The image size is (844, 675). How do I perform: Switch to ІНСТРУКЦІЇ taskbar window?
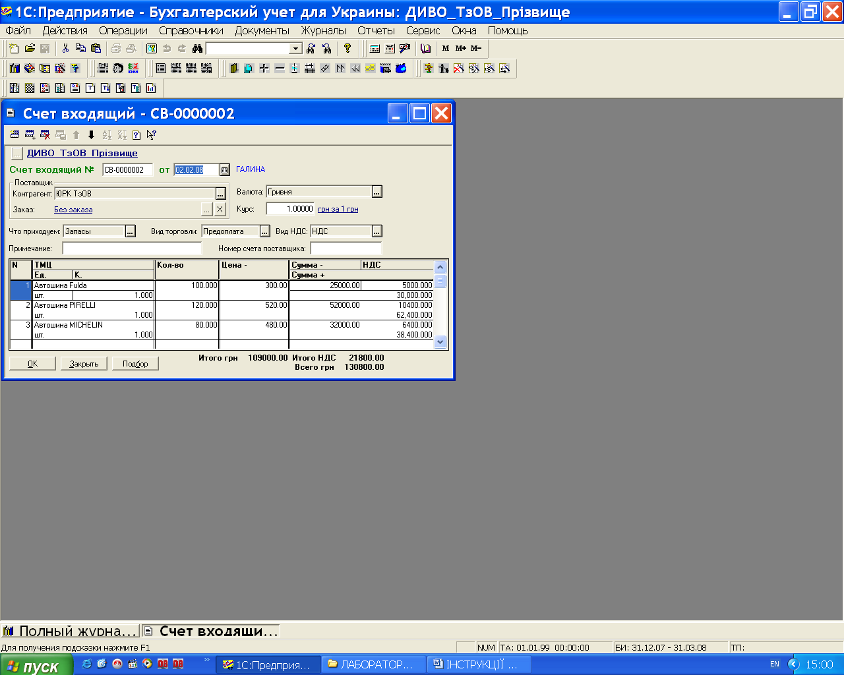pyautogui.click(x=479, y=664)
